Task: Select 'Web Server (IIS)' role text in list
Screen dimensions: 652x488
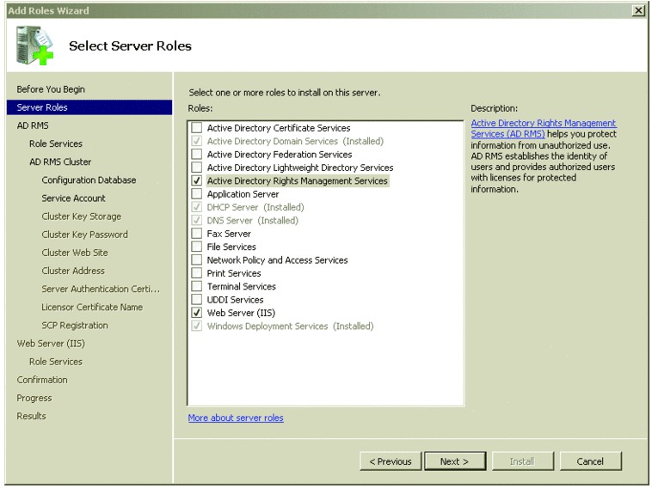Action: [241, 313]
